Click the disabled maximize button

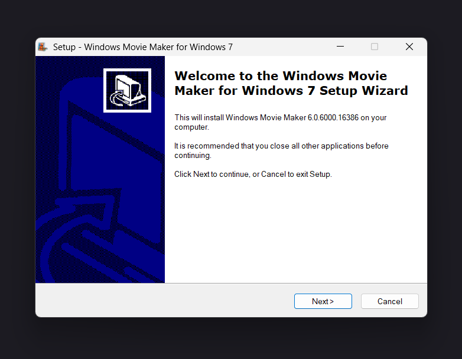tap(375, 47)
